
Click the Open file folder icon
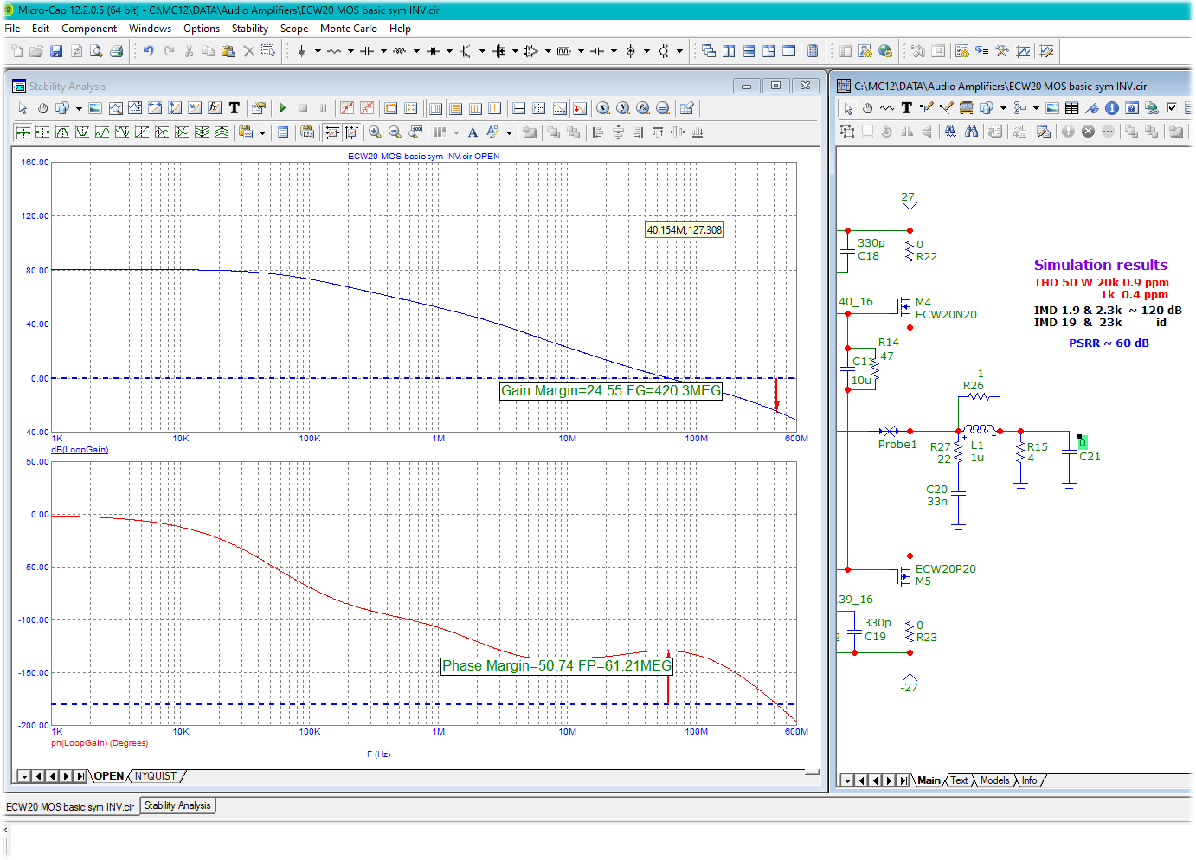coord(36,51)
